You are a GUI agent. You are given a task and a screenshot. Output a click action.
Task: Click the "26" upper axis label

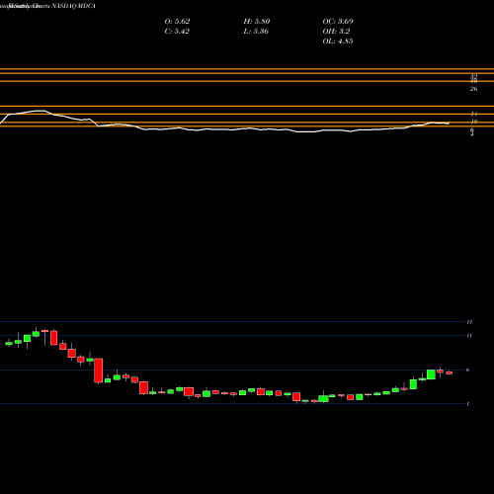473,89
